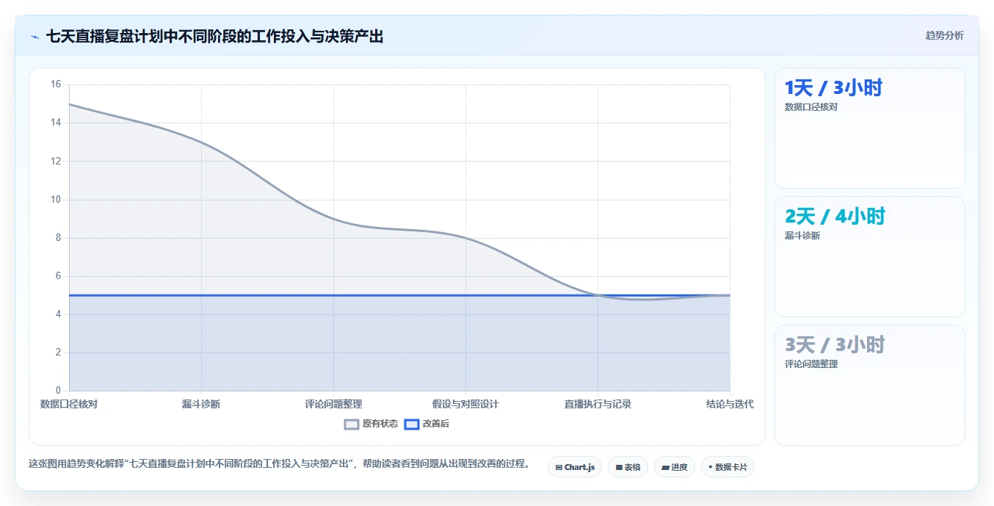Open the 1天 / 3小时 card
Screen dimensions: 994x506
[x=869, y=129]
